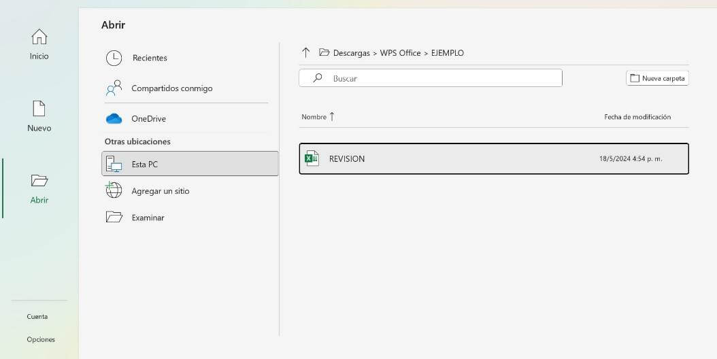The width and height of the screenshot is (717, 359).
Task: Open Opciones settings
Action: [x=41, y=339]
